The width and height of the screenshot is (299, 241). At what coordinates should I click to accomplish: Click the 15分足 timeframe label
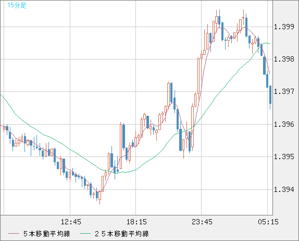click(x=17, y=5)
